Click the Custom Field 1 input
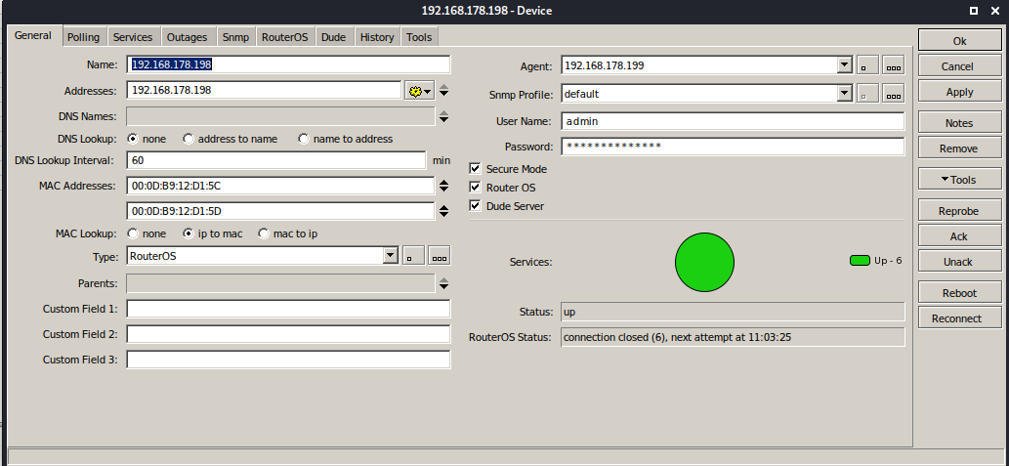 pos(288,309)
